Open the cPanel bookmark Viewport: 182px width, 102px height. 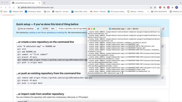(98, 11)
